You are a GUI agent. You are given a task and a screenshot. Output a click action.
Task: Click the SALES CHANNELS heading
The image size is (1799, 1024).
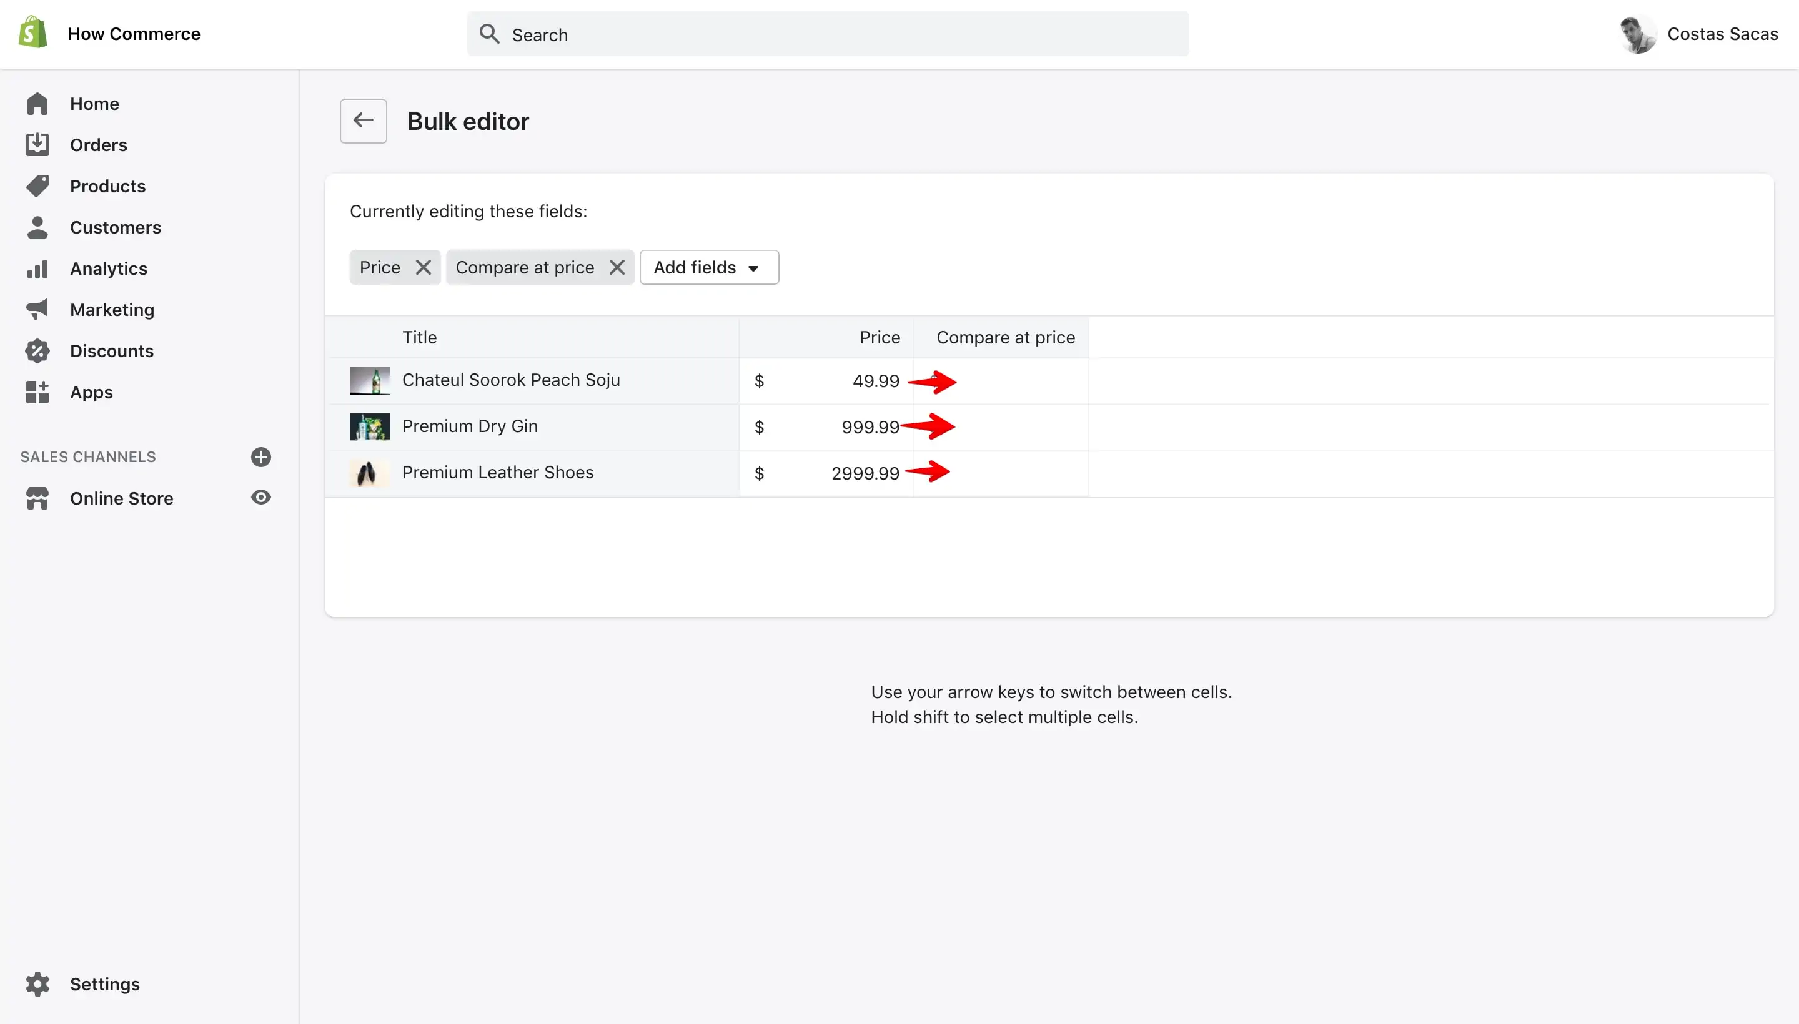pyautogui.click(x=88, y=457)
